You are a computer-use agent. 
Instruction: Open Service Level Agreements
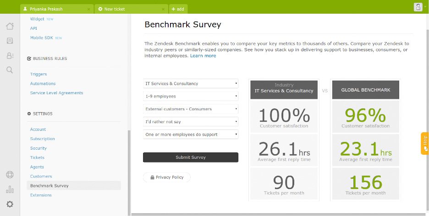(56, 93)
